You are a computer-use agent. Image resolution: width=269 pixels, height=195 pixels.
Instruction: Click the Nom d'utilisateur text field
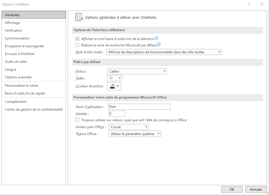point(139,107)
